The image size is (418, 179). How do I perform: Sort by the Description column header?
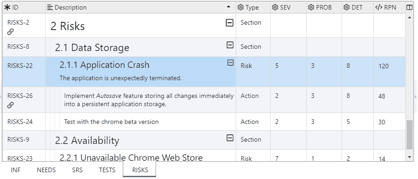coord(141,7)
